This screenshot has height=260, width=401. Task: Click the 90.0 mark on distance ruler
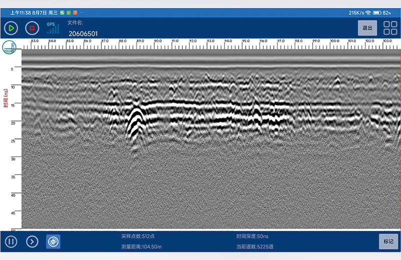tap(157, 41)
